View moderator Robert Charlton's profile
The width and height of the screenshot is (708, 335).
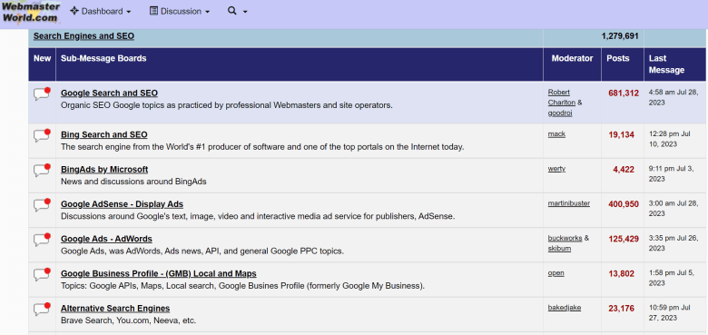pyautogui.click(x=561, y=97)
